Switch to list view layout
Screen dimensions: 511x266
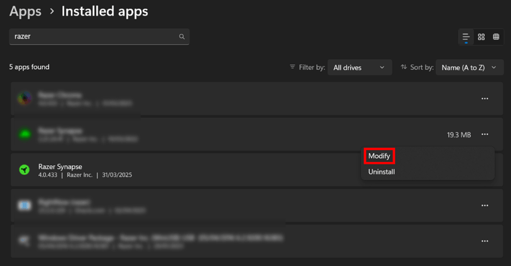point(466,37)
